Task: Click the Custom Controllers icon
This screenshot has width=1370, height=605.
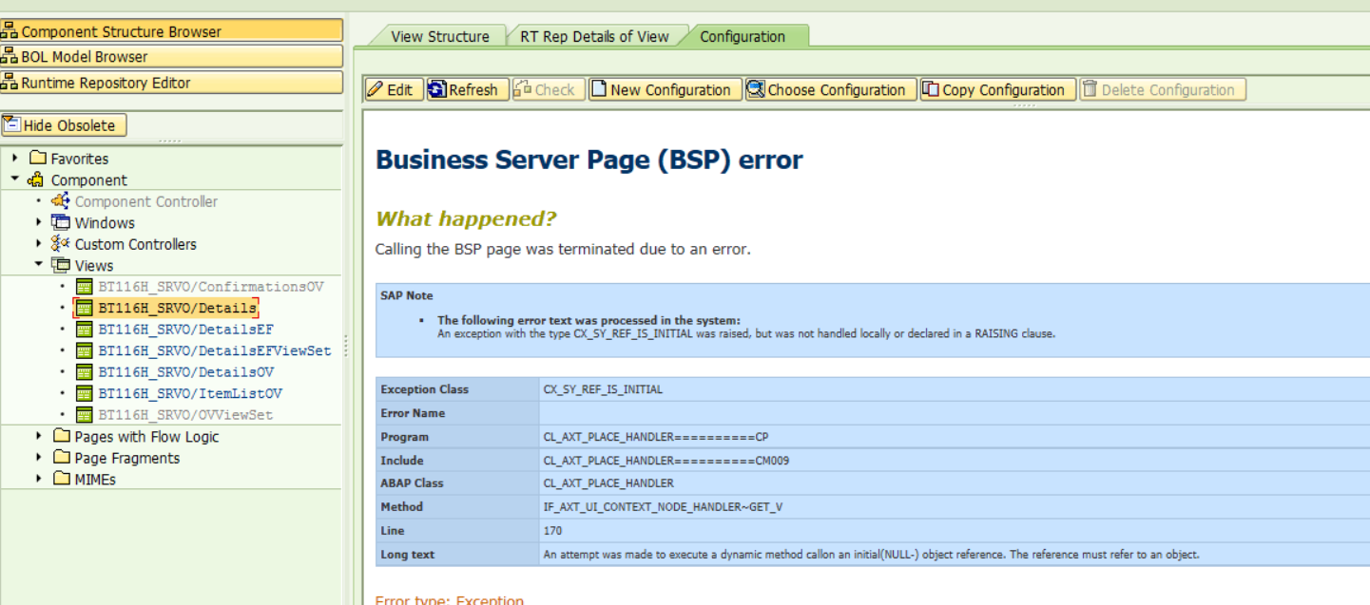Action: pyautogui.click(x=61, y=244)
